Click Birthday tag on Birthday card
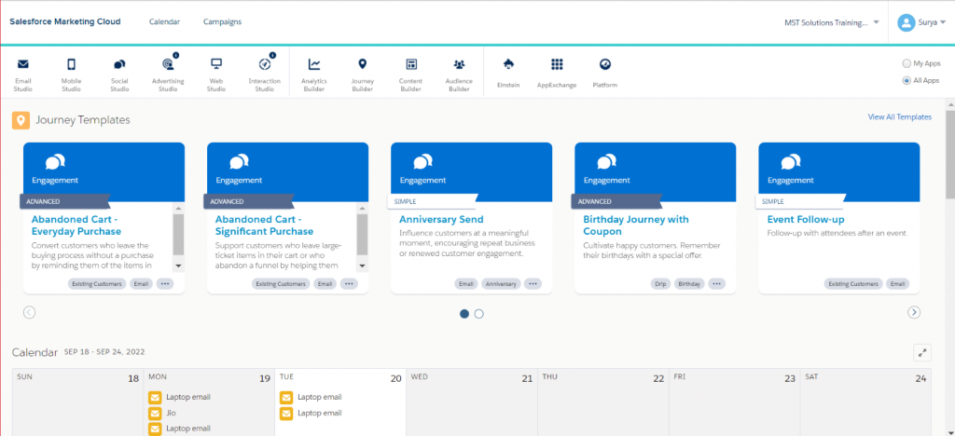 click(689, 283)
